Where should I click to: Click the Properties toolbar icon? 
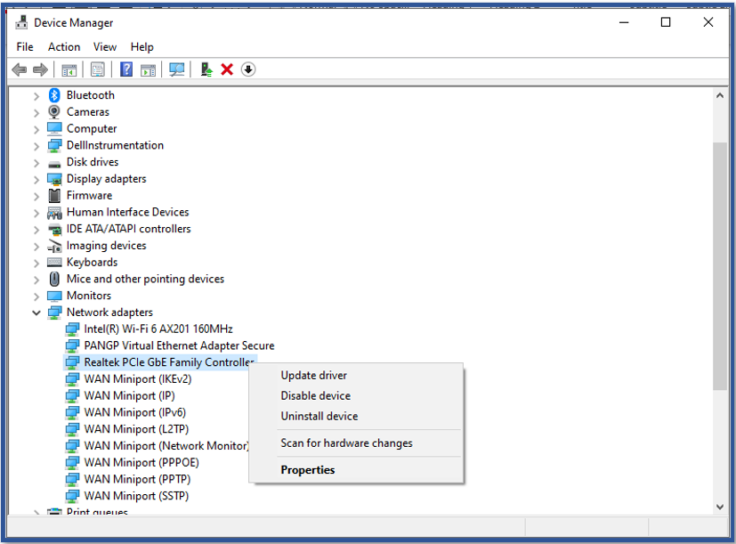(x=98, y=69)
